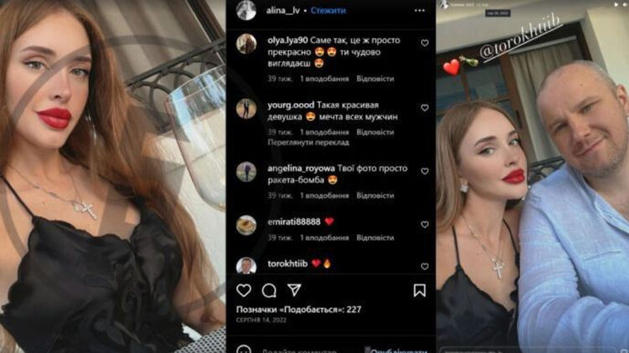629x353 pixels.
Task: Open comments with the speech bubble icon
Action: [x=269, y=290]
